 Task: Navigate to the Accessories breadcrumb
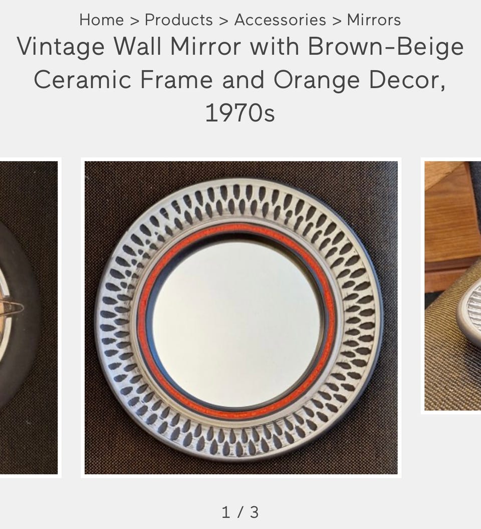pos(280,20)
